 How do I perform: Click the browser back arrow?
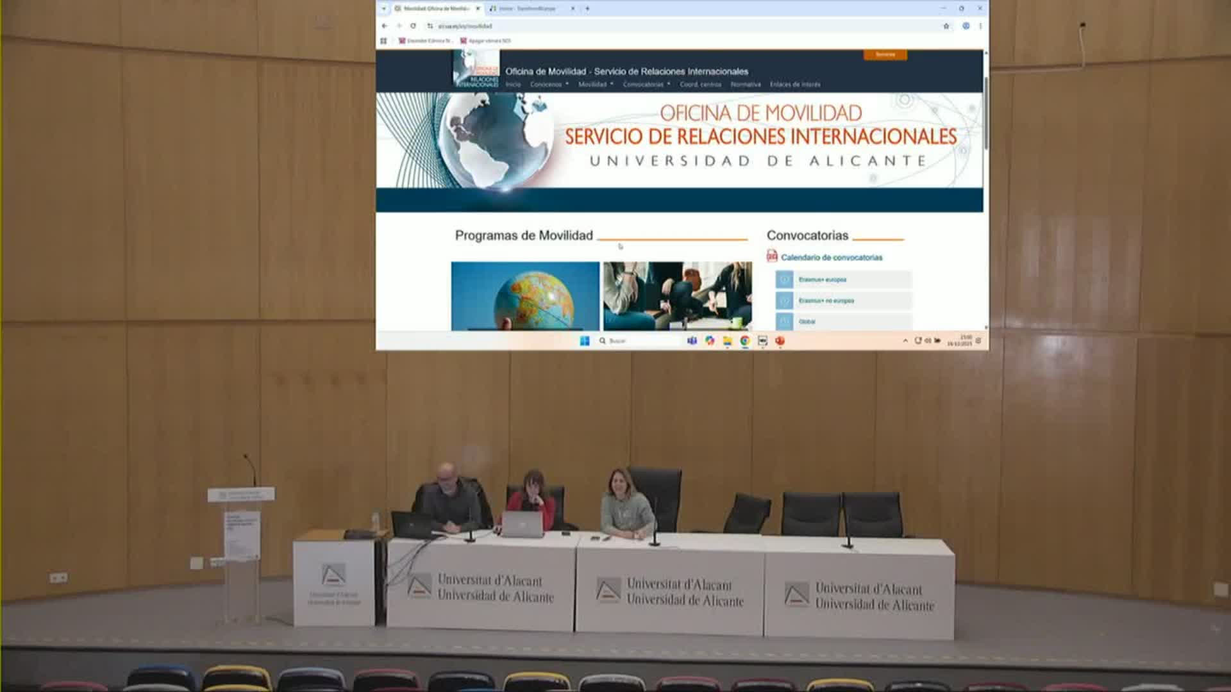(x=384, y=26)
